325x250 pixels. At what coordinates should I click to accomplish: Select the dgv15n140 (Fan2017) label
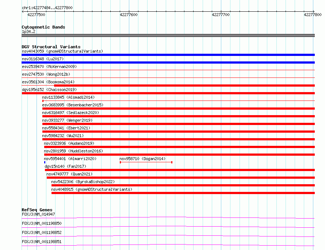tap(65, 166)
